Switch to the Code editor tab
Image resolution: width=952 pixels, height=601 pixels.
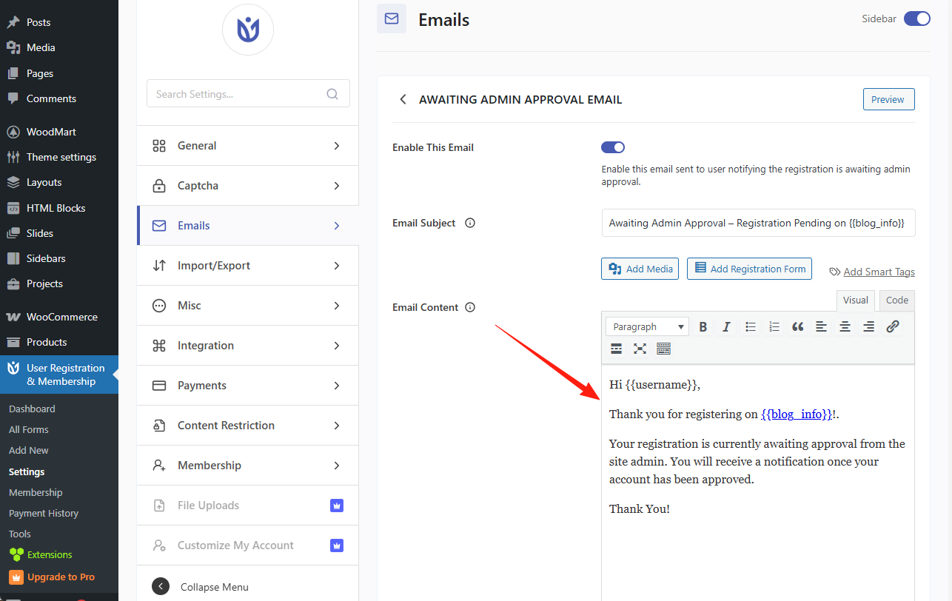tap(896, 300)
